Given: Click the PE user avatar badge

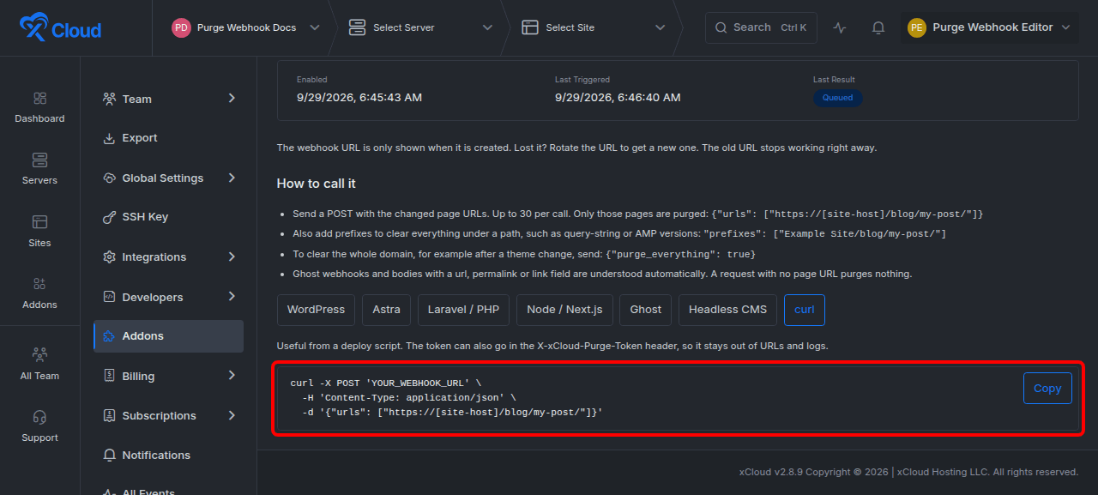Looking at the screenshot, I should (x=917, y=27).
